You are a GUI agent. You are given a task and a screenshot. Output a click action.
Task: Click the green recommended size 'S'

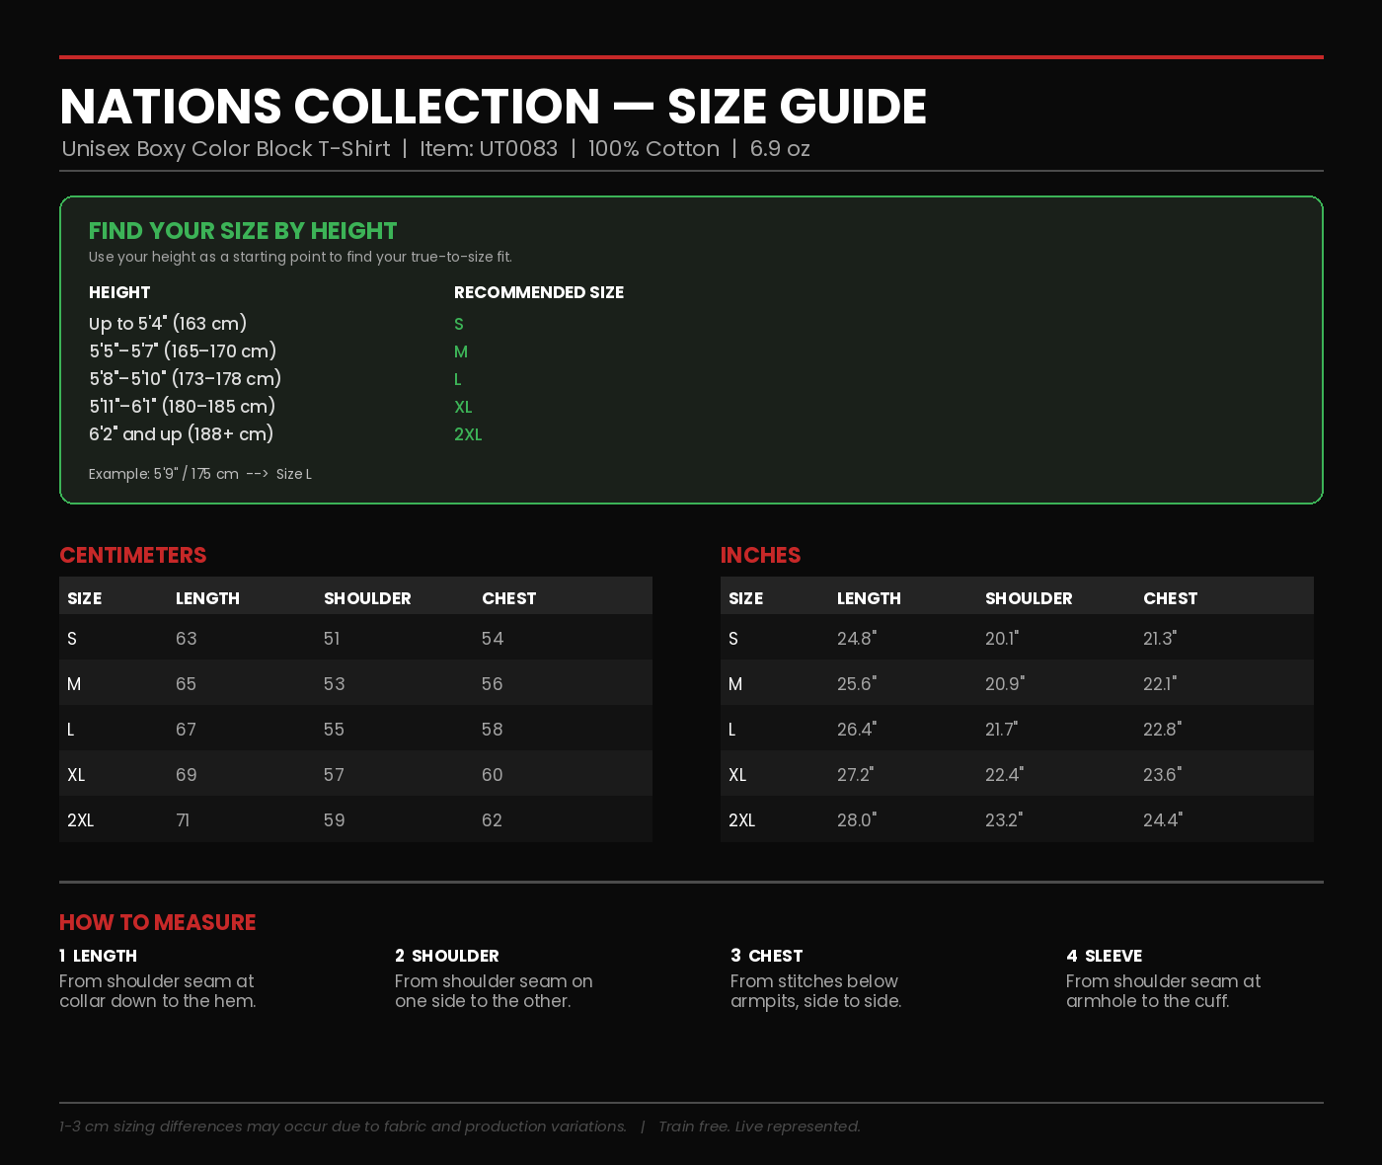459,324
